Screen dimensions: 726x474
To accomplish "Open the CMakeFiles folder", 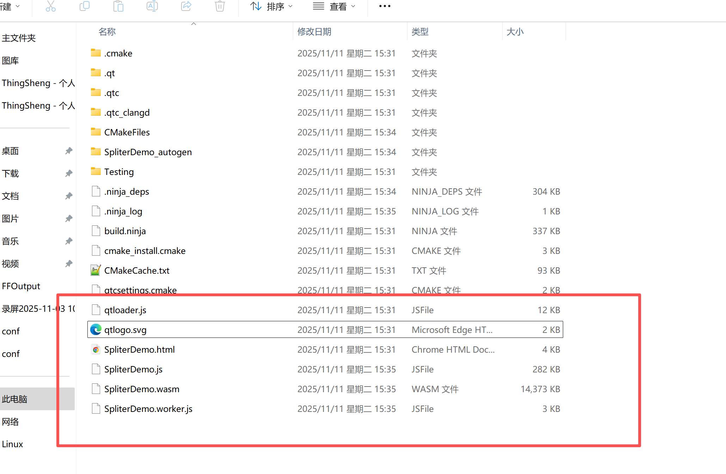I will pyautogui.click(x=127, y=132).
